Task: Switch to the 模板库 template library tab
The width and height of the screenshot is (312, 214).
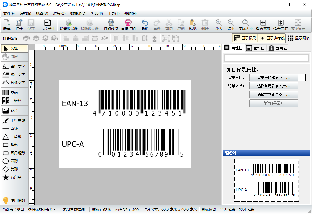Action: coord(255,48)
